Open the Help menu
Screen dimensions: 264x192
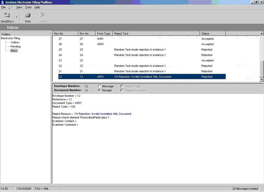point(37,7)
